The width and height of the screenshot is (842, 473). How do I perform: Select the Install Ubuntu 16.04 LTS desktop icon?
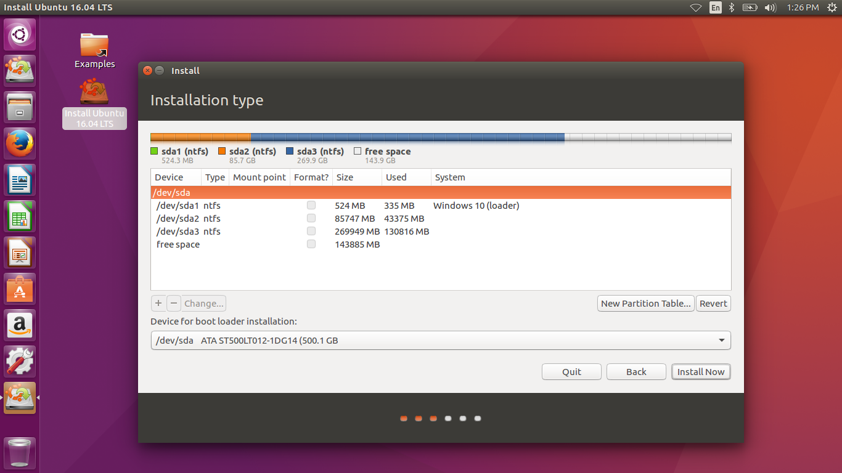tap(94, 104)
